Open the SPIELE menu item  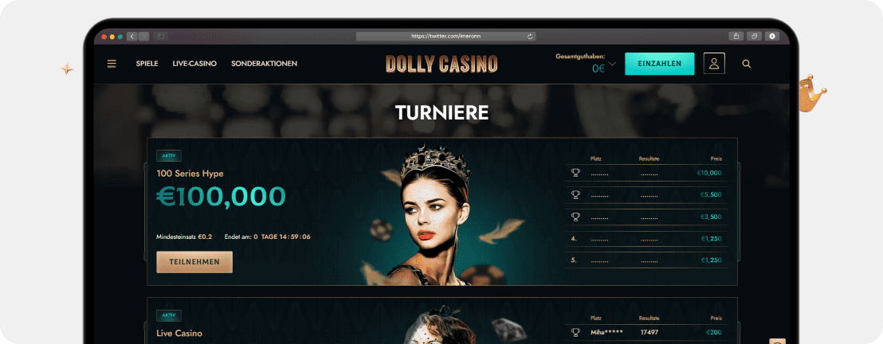pos(147,64)
